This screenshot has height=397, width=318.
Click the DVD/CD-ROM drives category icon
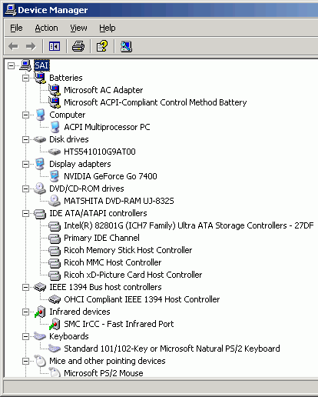click(x=40, y=188)
